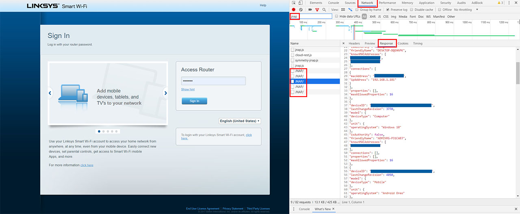Viewport: 520px width, 214px height.
Task: Click the Show hint link
Action: pos(188,89)
